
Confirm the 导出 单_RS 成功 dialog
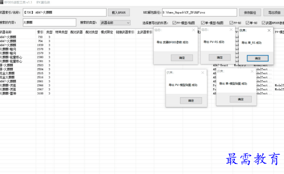pyautogui.click(x=258, y=58)
